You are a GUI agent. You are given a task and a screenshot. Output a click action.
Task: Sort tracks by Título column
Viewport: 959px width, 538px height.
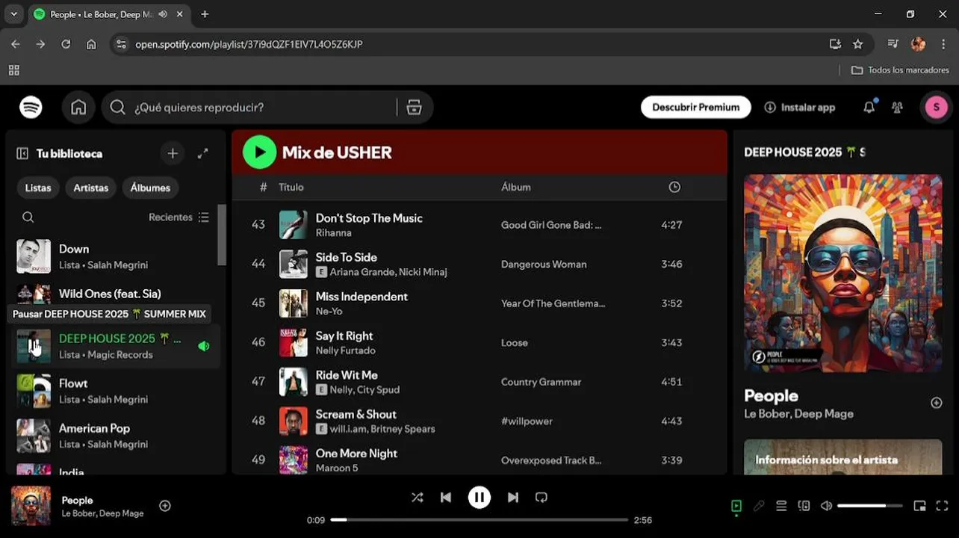[x=291, y=188]
